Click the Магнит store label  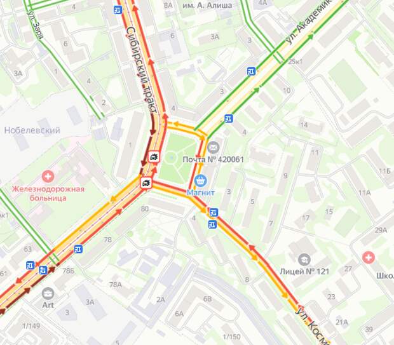pos(201,193)
